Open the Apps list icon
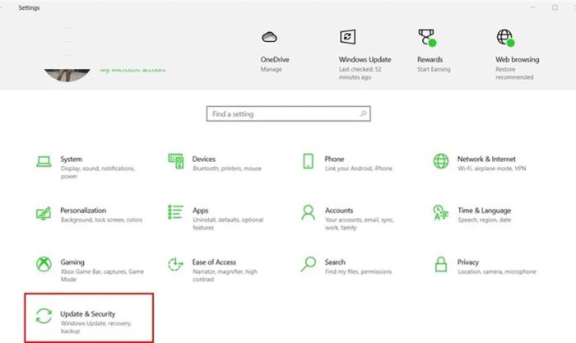The width and height of the screenshot is (576, 343). (x=175, y=212)
